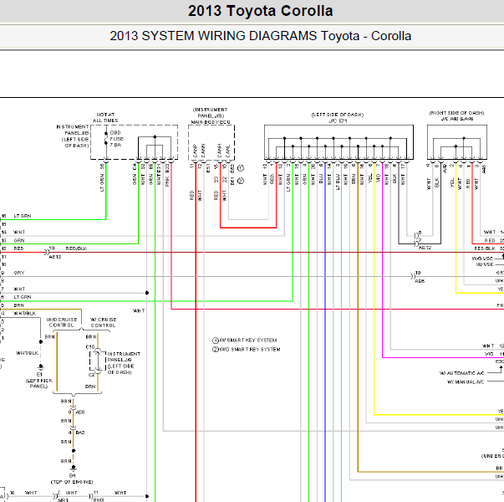504x502 pixels.
Task: Click the "MR1" connector label at the bottom
Action: (x=63, y=500)
